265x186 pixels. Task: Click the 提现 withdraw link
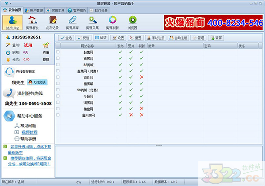click(x=46, y=60)
